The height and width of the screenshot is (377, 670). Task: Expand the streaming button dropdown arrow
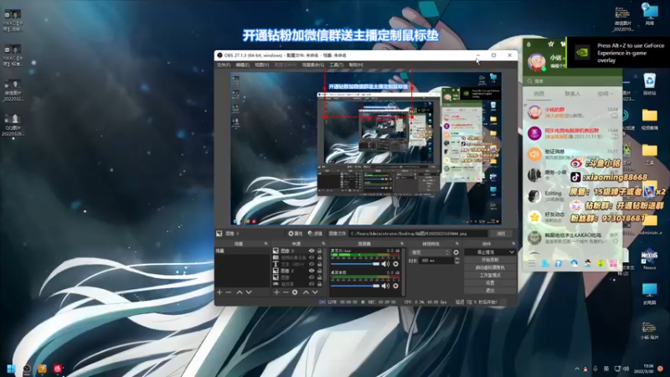[512, 252]
